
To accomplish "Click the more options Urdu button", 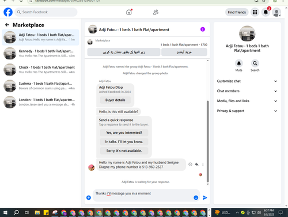I will point(184,52).
